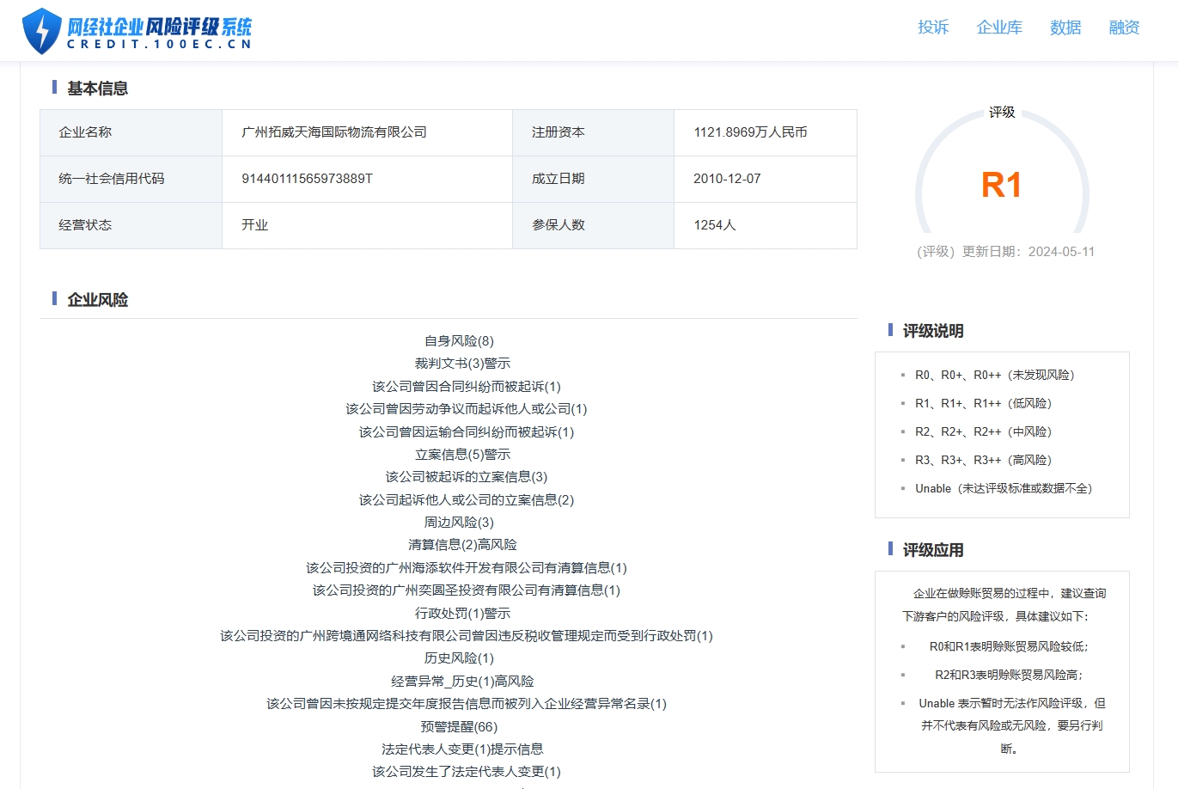
Task: Click 立案信息(5)警示 entry
Action: coord(462,455)
